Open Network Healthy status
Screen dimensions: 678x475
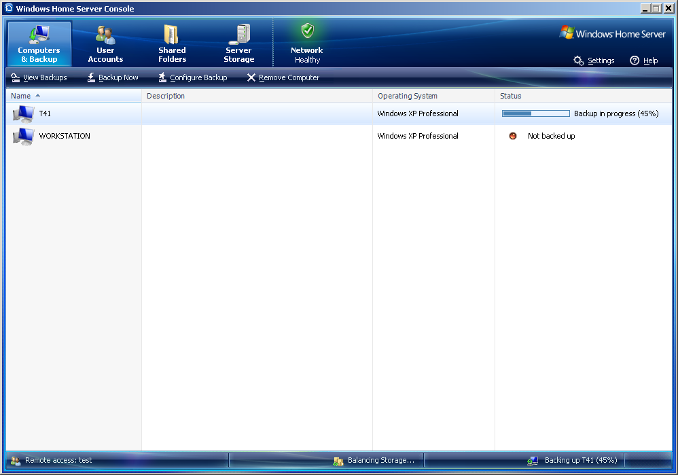click(306, 44)
